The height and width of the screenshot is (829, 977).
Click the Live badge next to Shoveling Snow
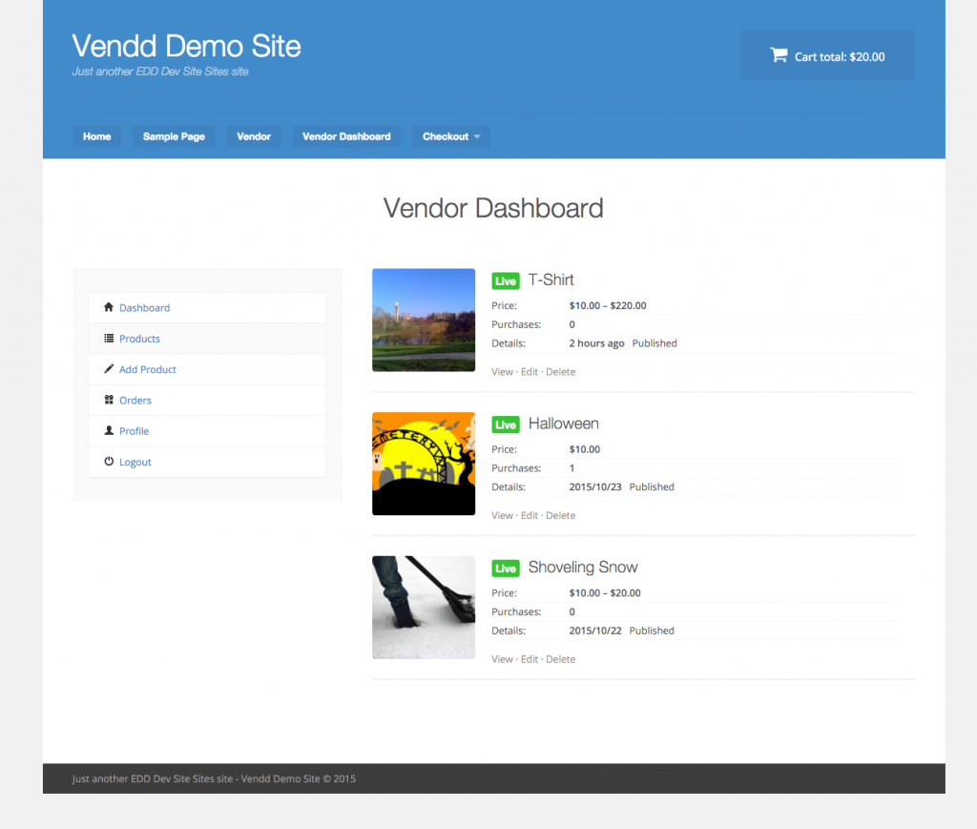(506, 568)
